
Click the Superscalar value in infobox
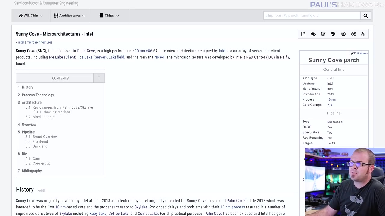(x=335, y=122)
